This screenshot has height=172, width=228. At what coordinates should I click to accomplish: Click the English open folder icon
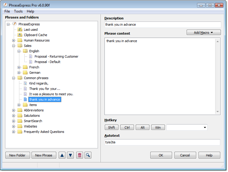click(25, 51)
